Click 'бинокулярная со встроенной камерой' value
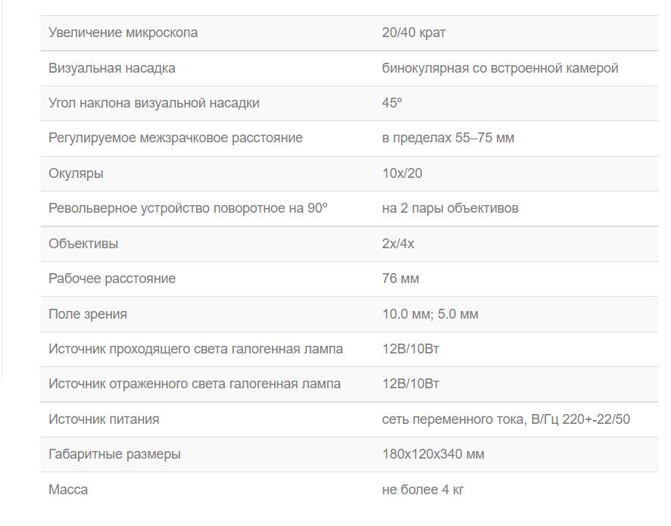Viewport: 671px width, 526px height. coord(500,68)
